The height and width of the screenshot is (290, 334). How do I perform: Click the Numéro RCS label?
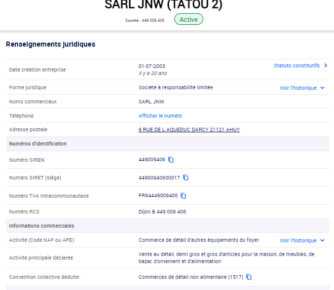pos(24,211)
